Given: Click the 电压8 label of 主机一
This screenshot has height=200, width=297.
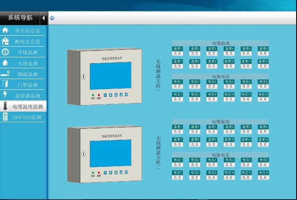Looking at the screenshot, I should [x=195, y=94].
